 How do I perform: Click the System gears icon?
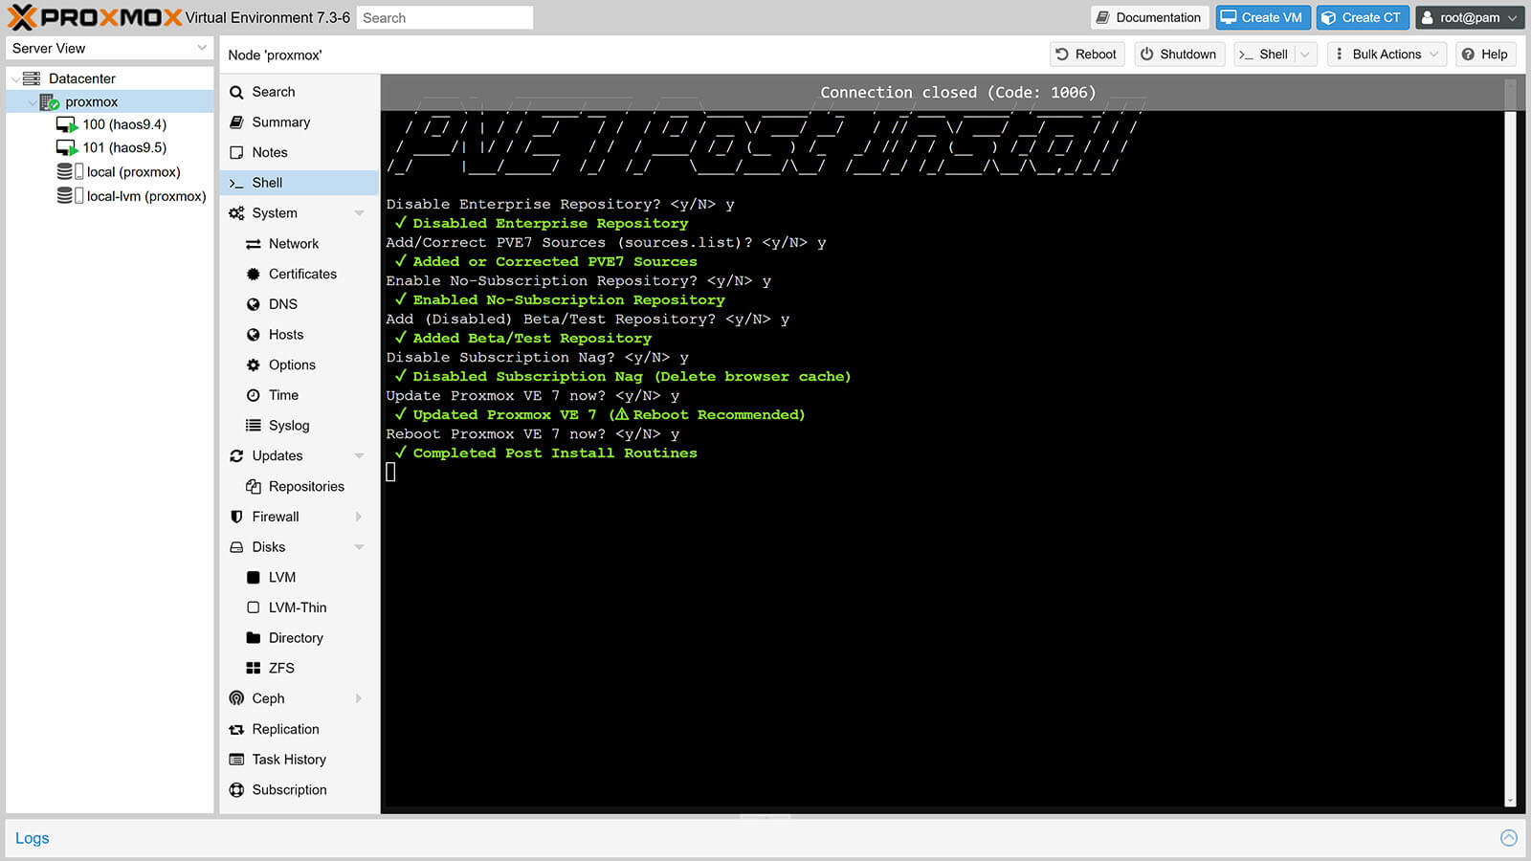click(236, 213)
